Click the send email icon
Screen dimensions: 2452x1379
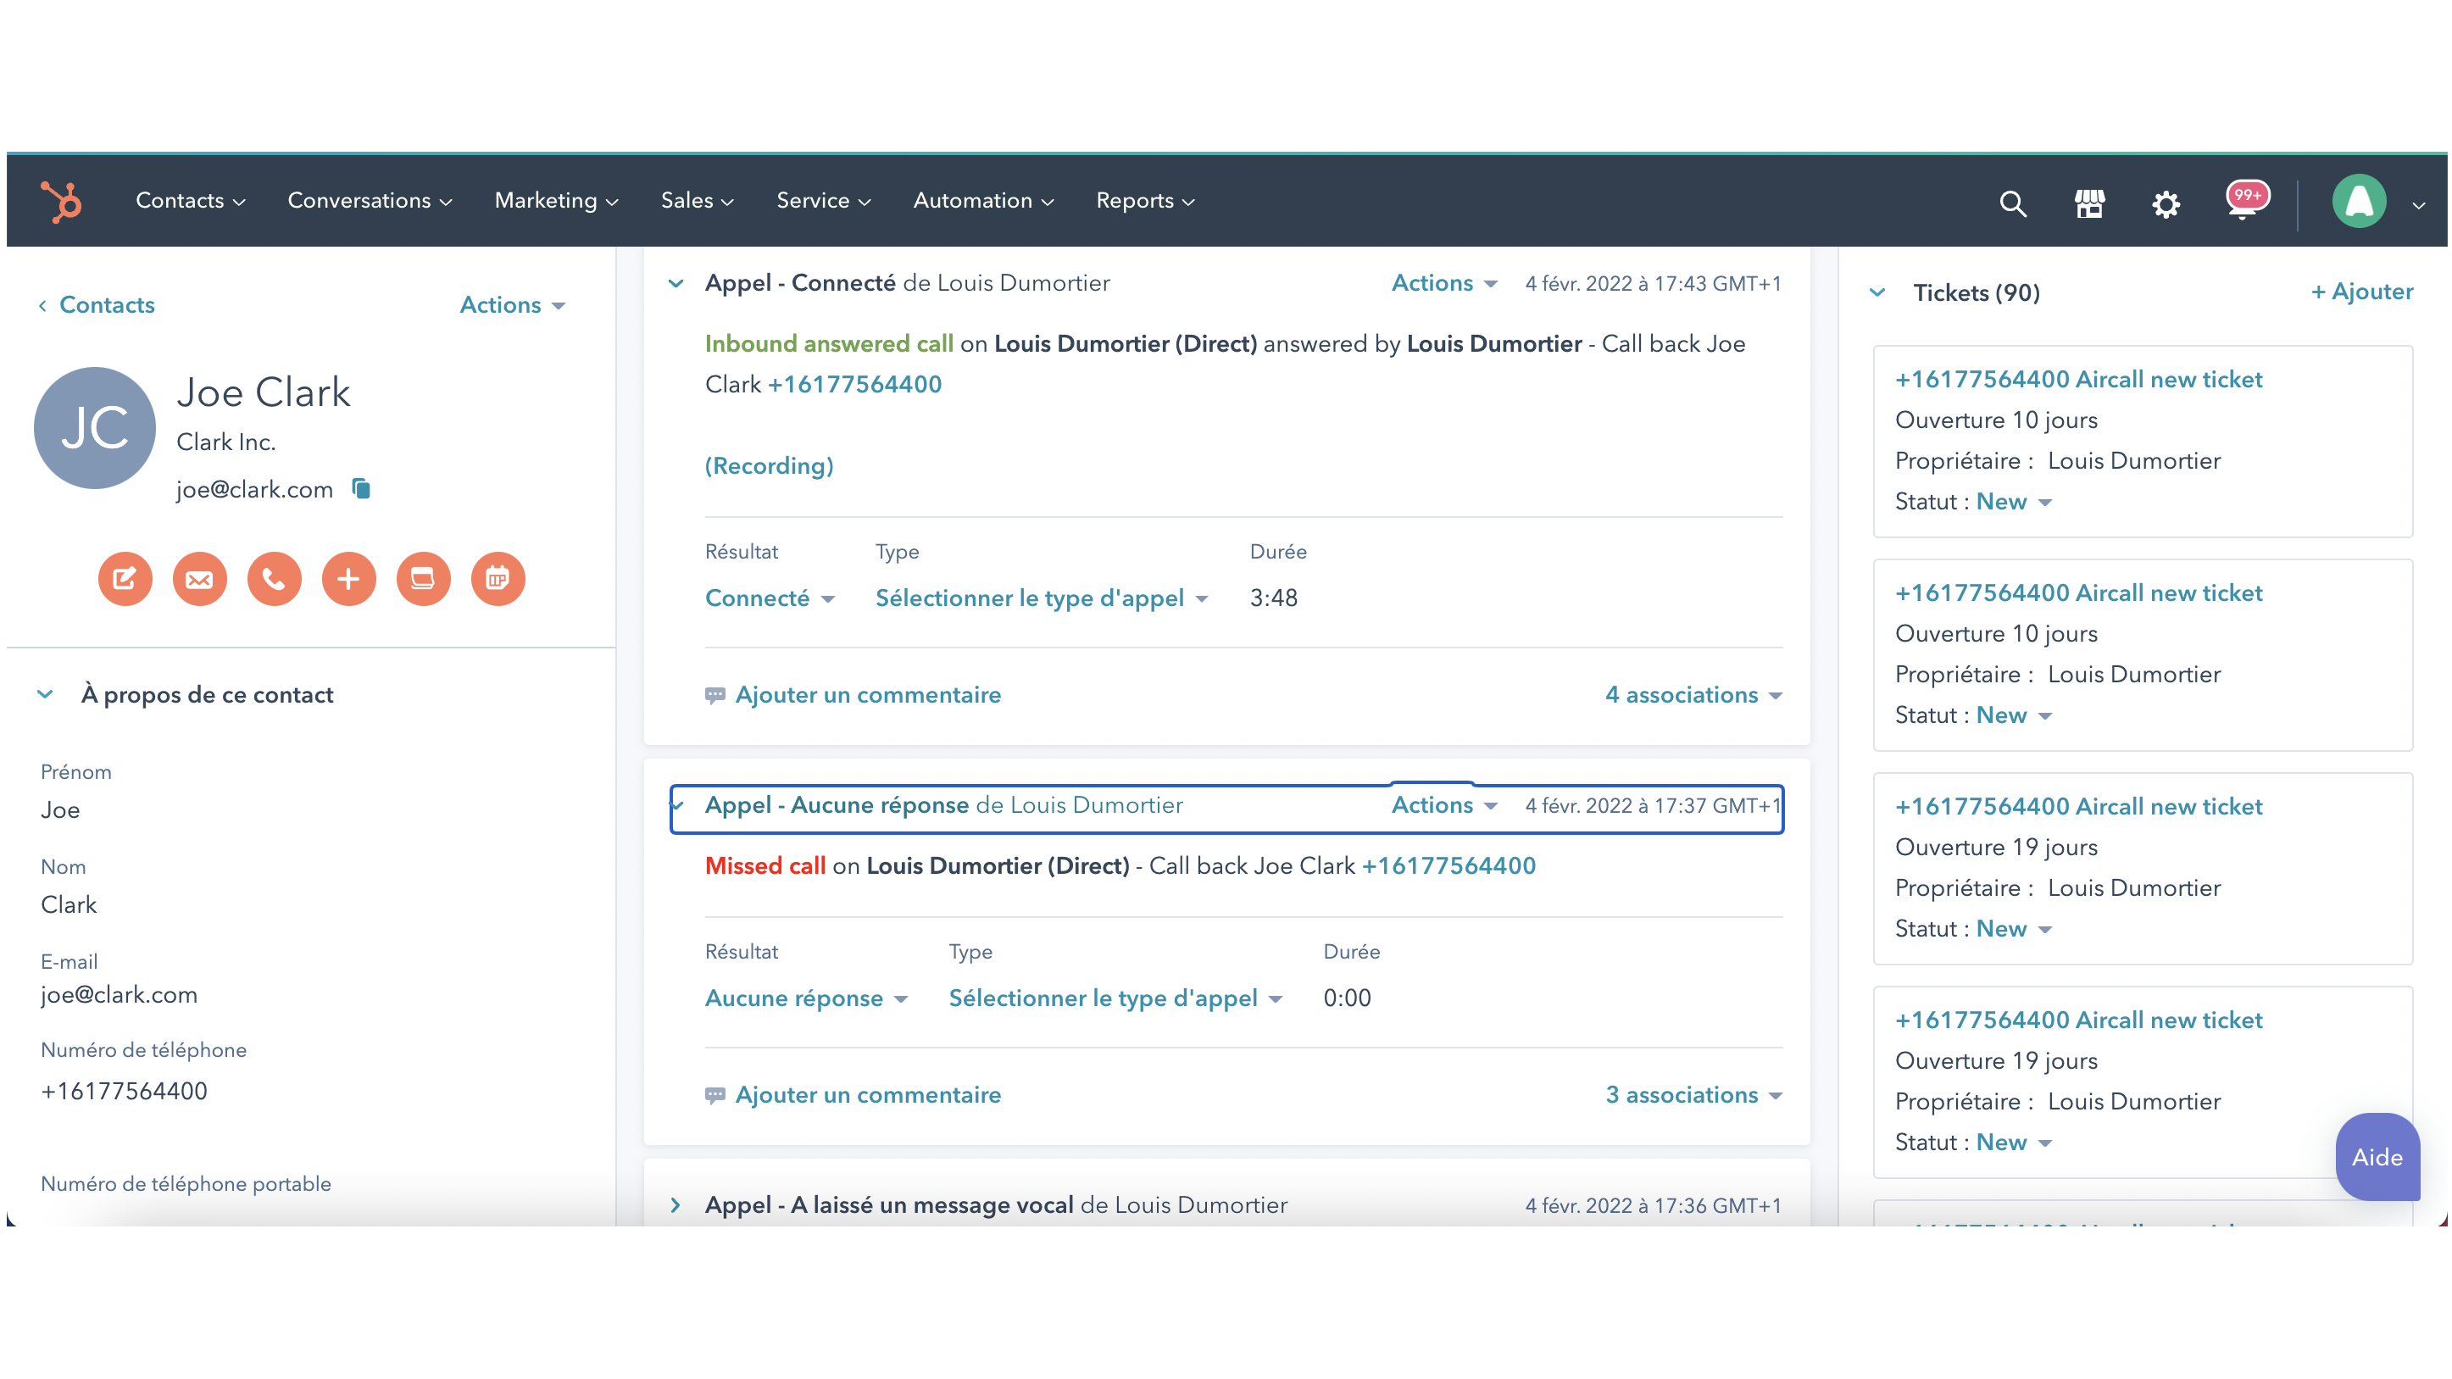coord(199,579)
